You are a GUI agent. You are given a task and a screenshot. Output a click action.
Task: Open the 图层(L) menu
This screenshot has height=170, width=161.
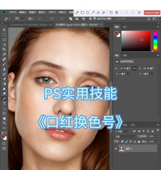coord(42,12)
